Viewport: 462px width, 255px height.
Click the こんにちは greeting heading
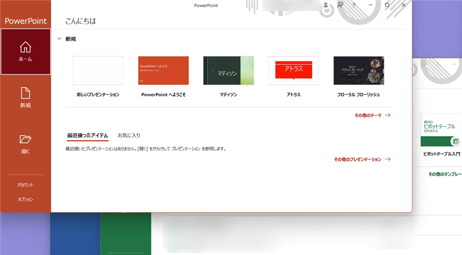pyautogui.click(x=80, y=21)
